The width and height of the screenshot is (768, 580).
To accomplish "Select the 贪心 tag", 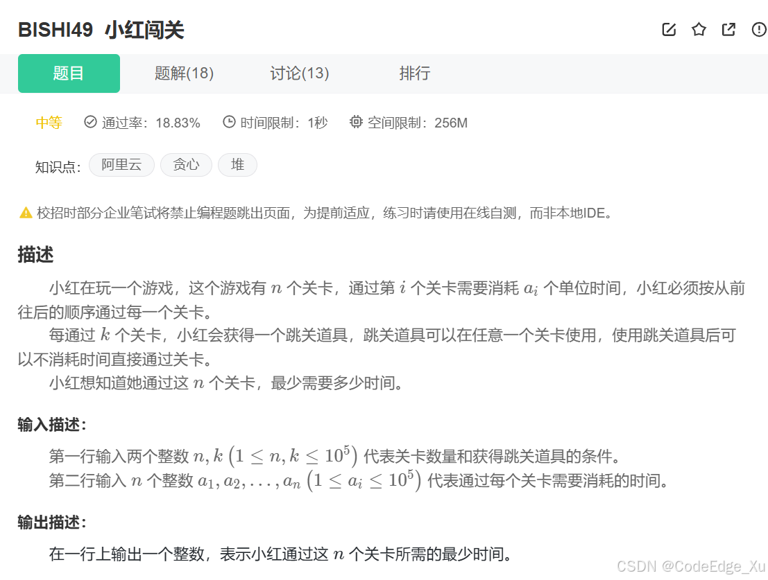I will (186, 165).
